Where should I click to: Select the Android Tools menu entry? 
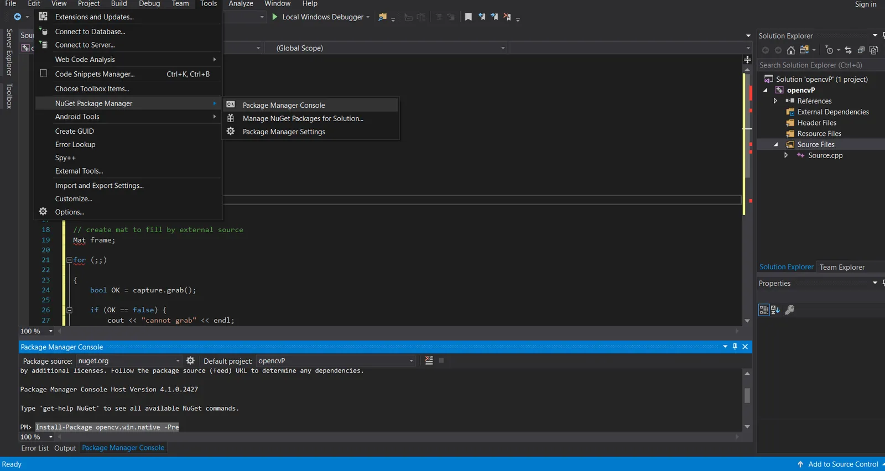click(x=128, y=117)
